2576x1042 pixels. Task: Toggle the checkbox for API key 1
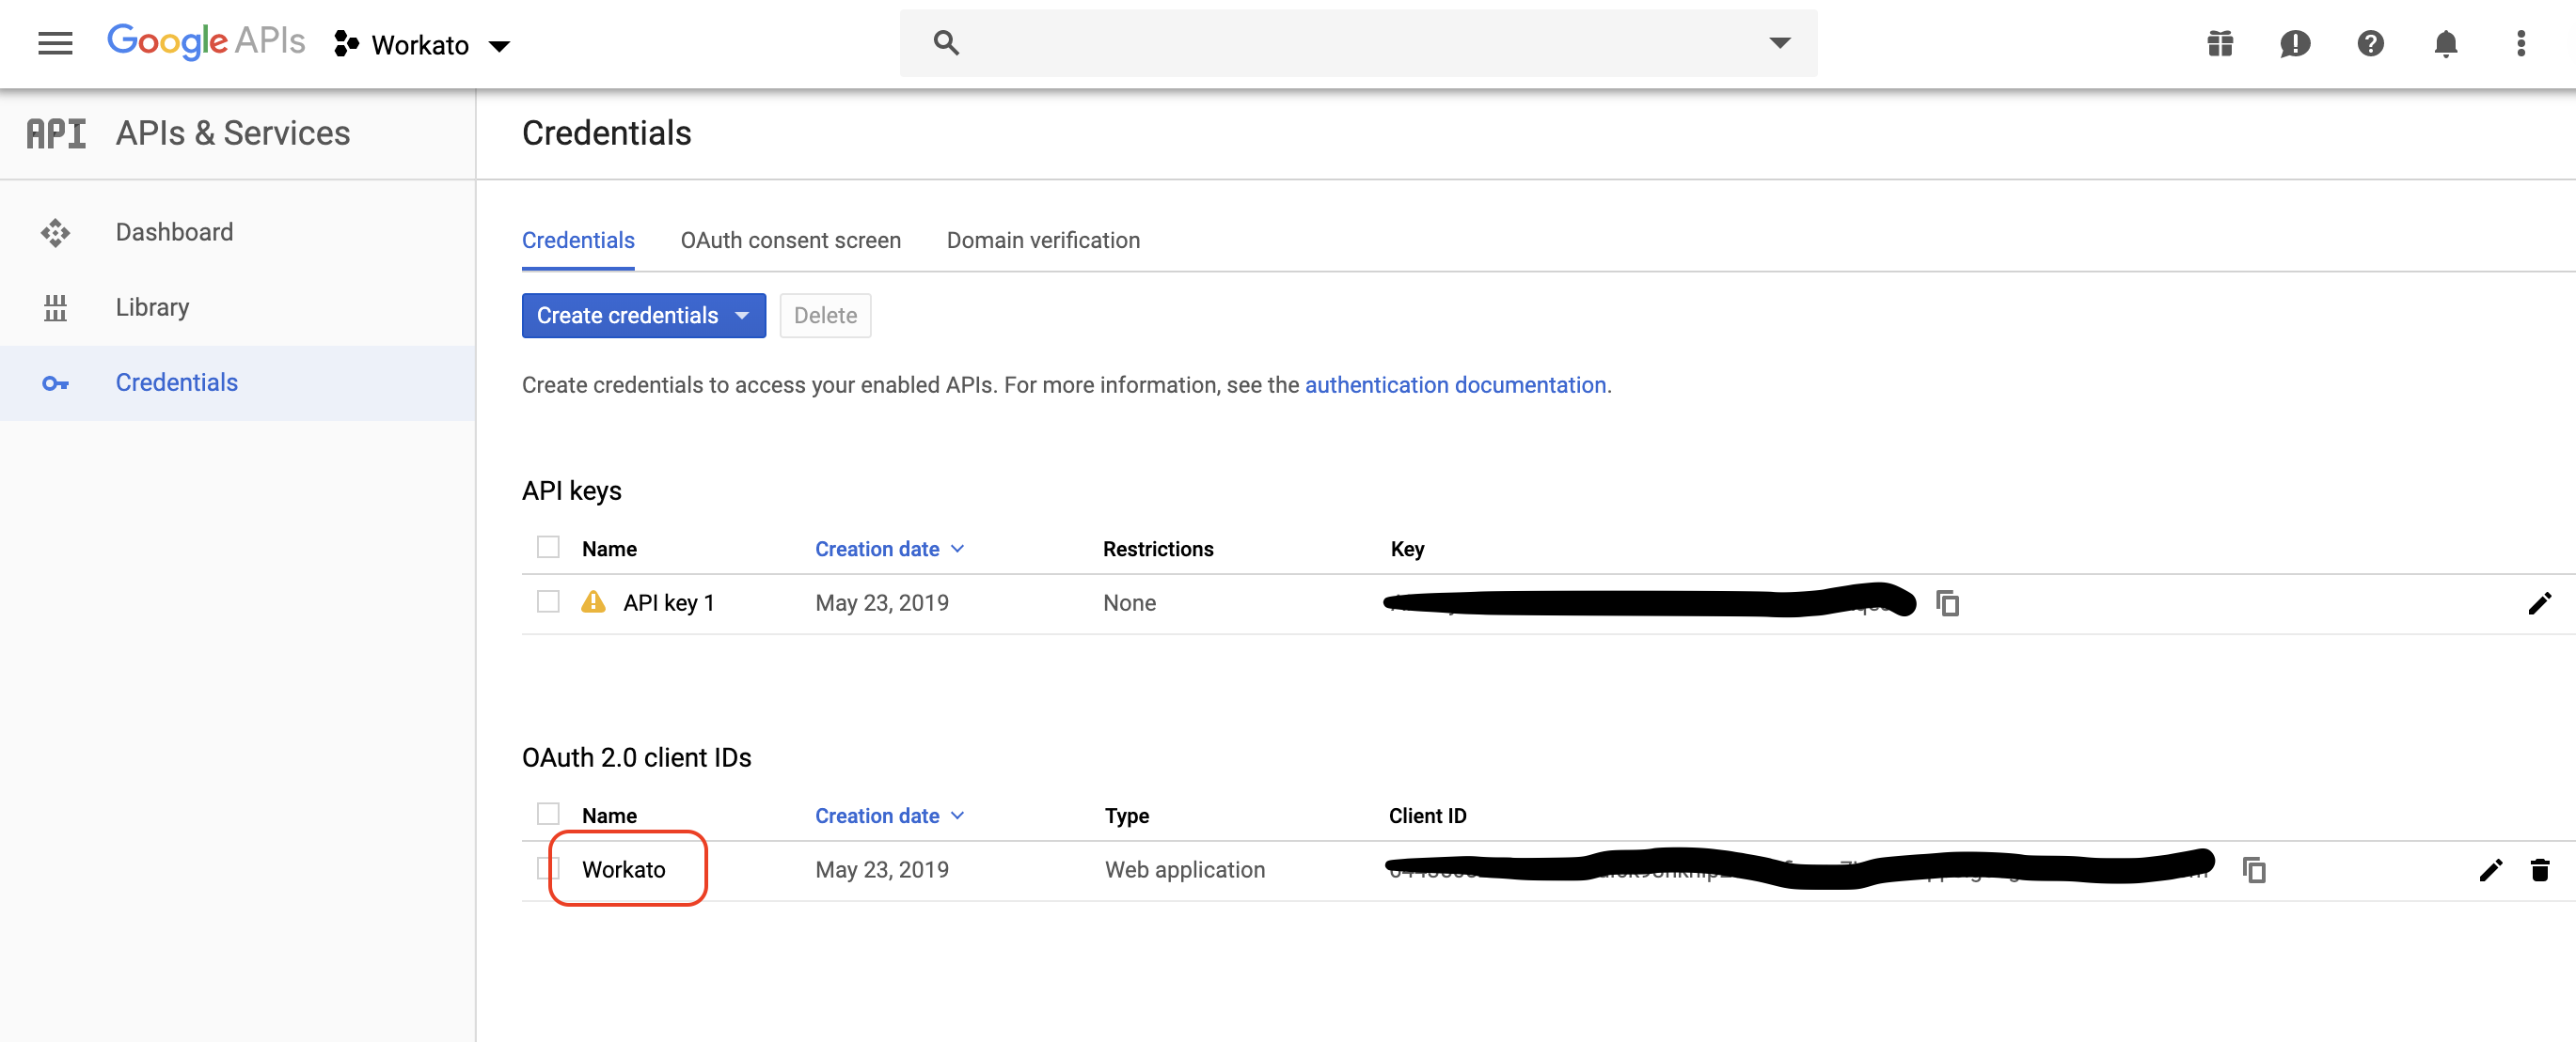click(547, 602)
